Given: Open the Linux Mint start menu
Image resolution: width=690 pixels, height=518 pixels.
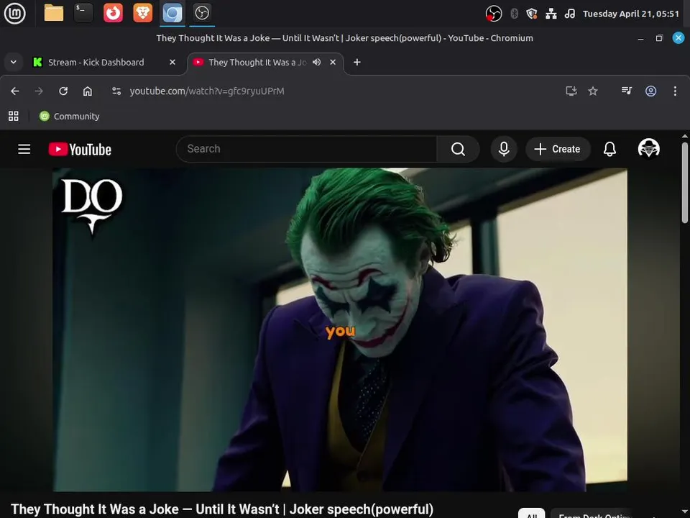Looking at the screenshot, I should pyautogui.click(x=14, y=13).
